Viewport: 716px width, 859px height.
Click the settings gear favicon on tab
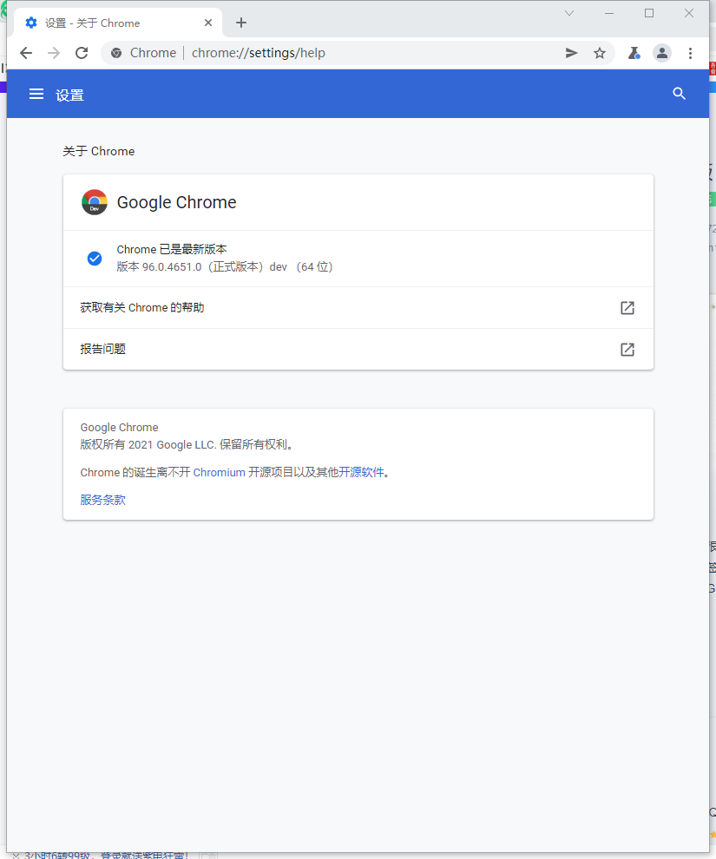point(31,23)
